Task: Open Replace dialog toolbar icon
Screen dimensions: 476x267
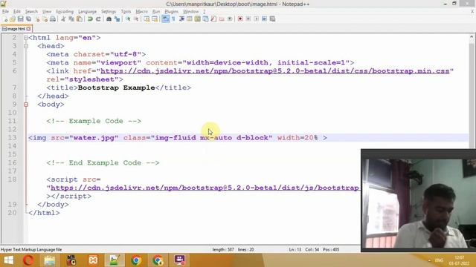Action: [x=117, y=19]
